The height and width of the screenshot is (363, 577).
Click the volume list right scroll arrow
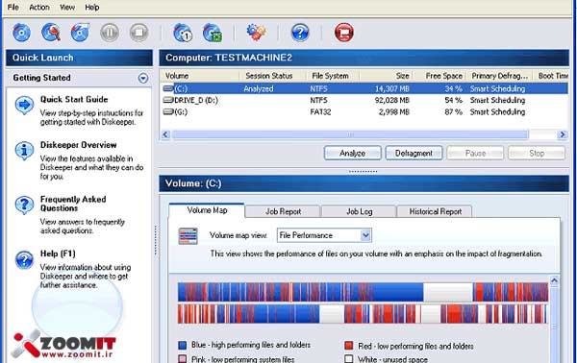click(x=563, y=134)
